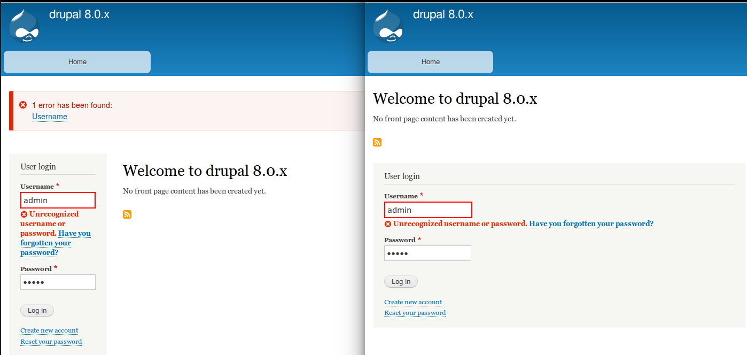The image size is (747, 355).
Task: Click the error icon in the right login form
Action: [x=387, y=223]
